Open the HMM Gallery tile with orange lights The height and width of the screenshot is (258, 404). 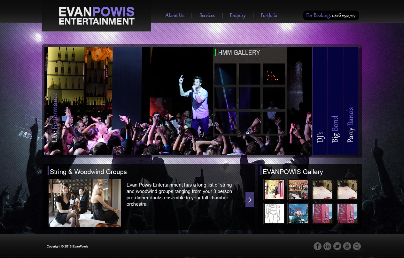click(x=274, y=74)
